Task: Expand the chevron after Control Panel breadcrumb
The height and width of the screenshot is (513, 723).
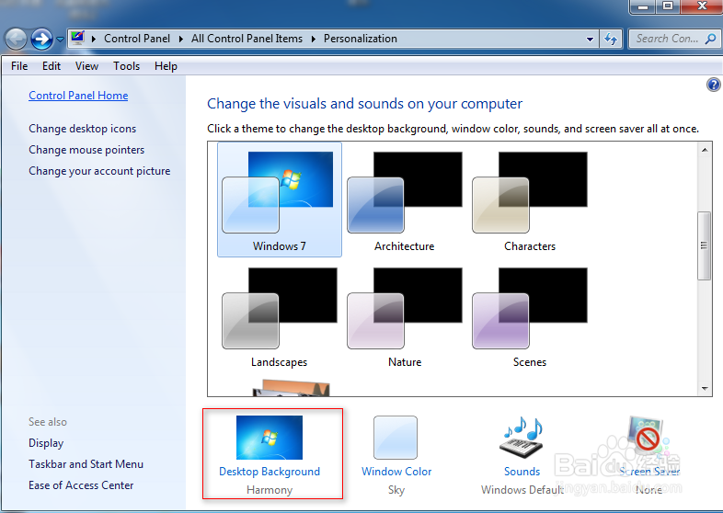Action: (x=181, y=39)
